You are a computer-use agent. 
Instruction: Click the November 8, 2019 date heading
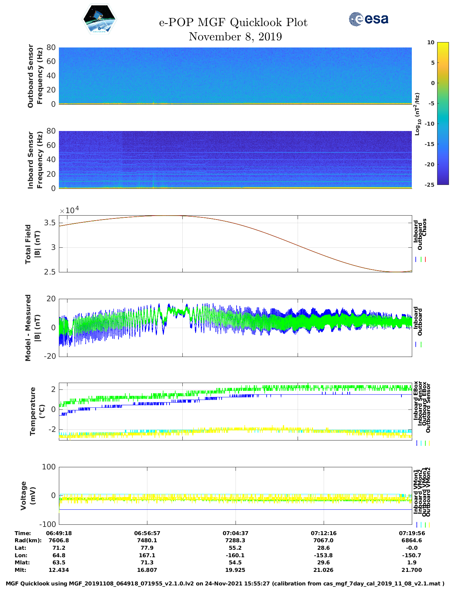(235, 37)
